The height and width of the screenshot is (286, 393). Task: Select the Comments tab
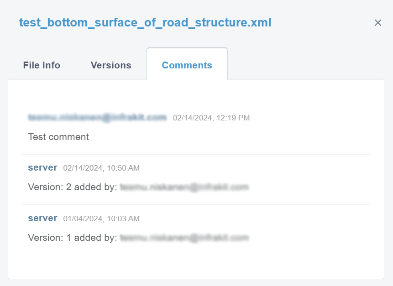tap(187, 65)
